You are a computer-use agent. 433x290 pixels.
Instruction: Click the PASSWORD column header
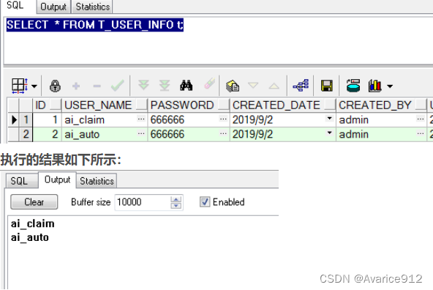pos(189,105)
